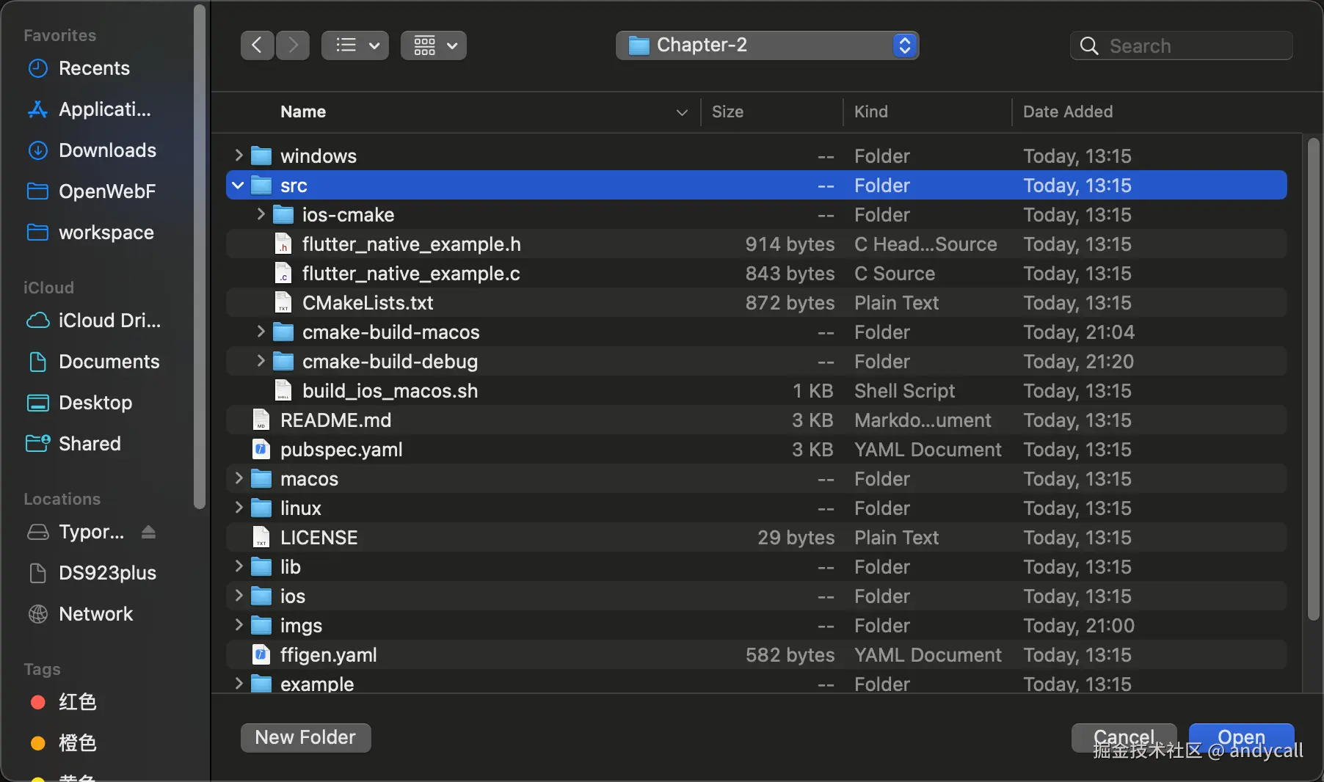1324x782 pixels.
Task: Open the OpenWebF folder in Favorites
Action: click(108, 191)
